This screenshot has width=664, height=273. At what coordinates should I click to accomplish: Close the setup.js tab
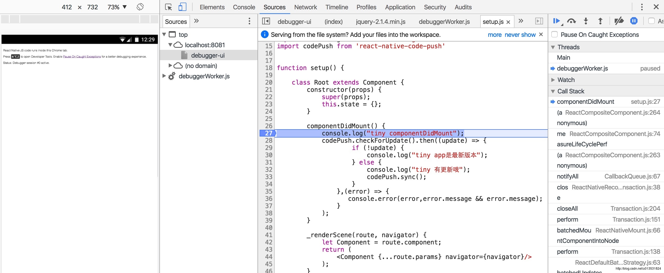click(508, 22)
